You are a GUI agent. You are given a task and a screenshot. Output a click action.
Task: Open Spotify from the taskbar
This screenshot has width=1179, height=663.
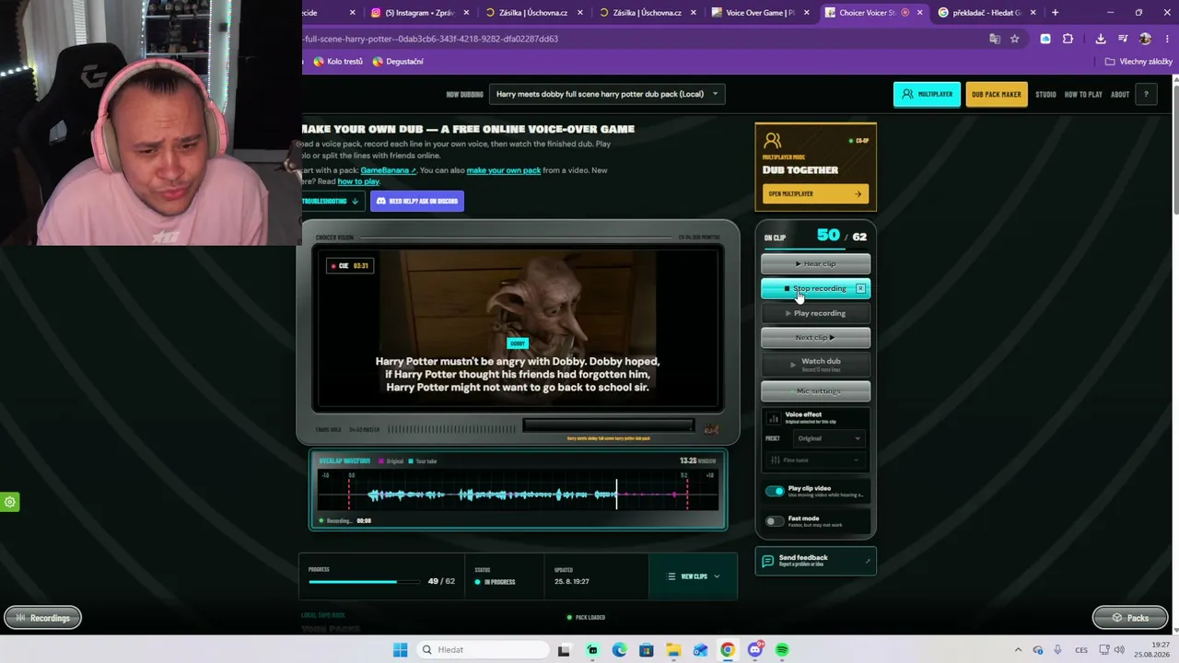click(x=782, y=650)
